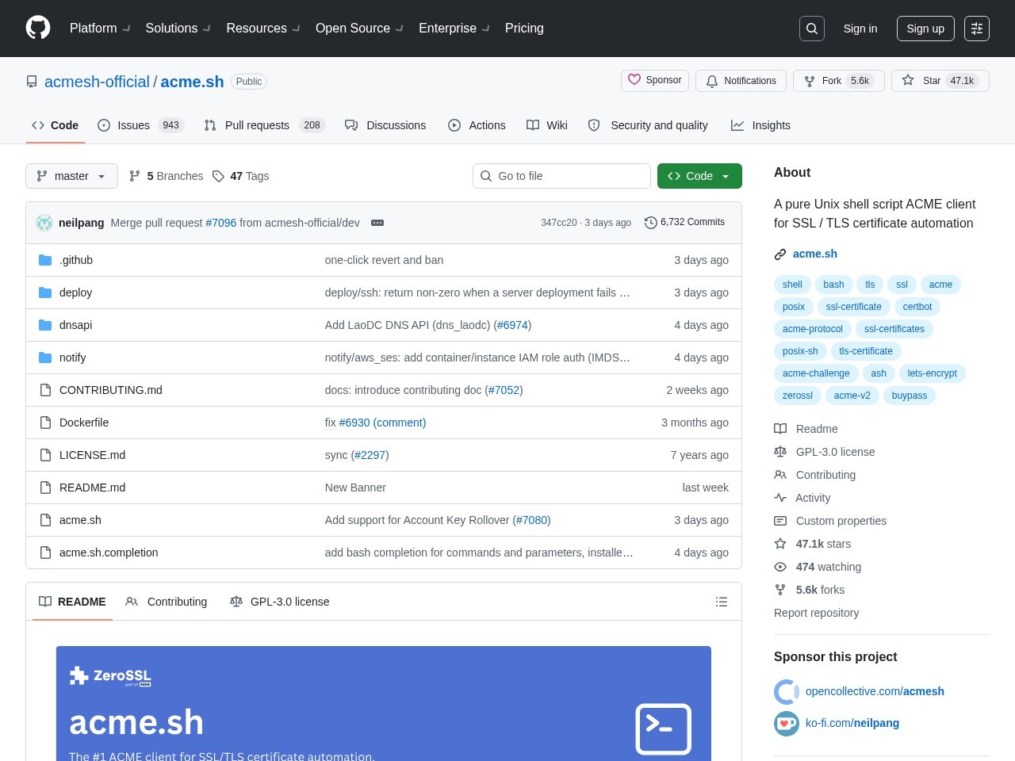Open the README outline list icon
Screen dimensions: 1015x761
point(722,602)
